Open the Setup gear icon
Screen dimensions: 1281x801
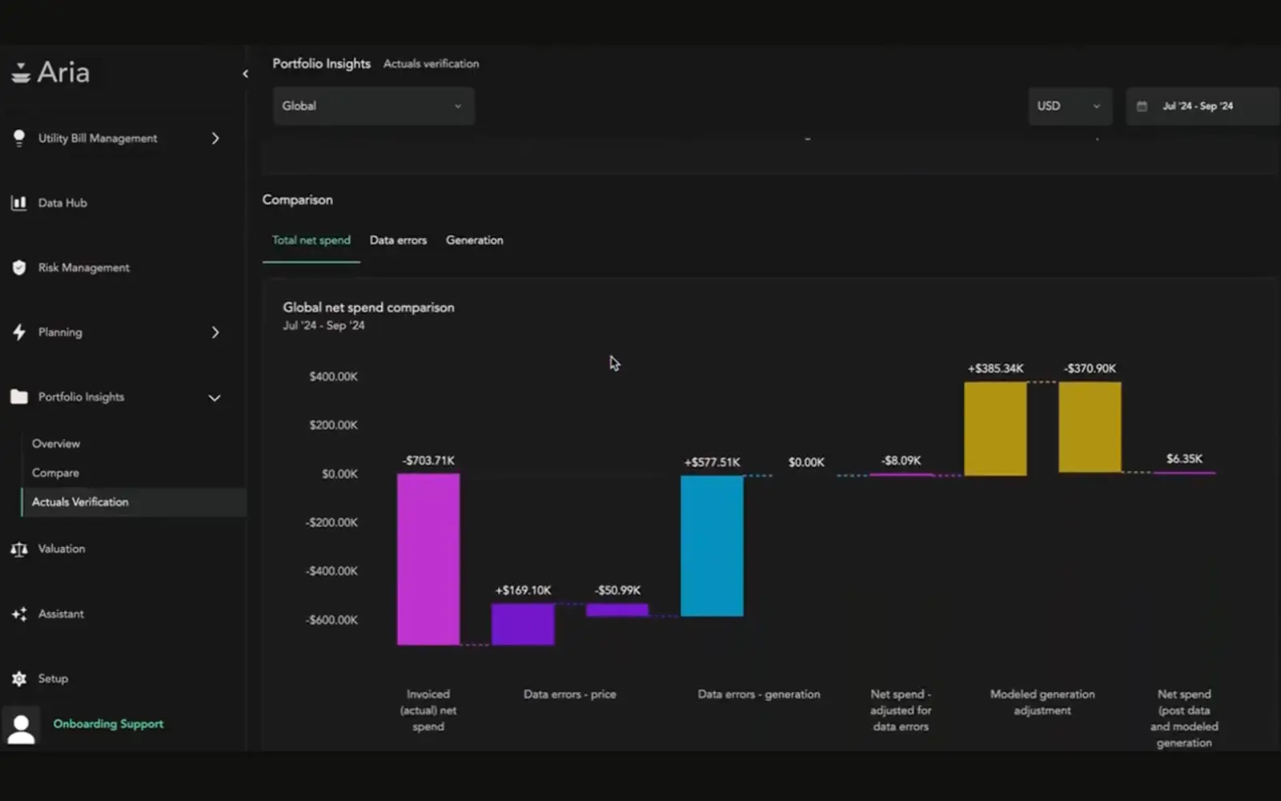19,678
